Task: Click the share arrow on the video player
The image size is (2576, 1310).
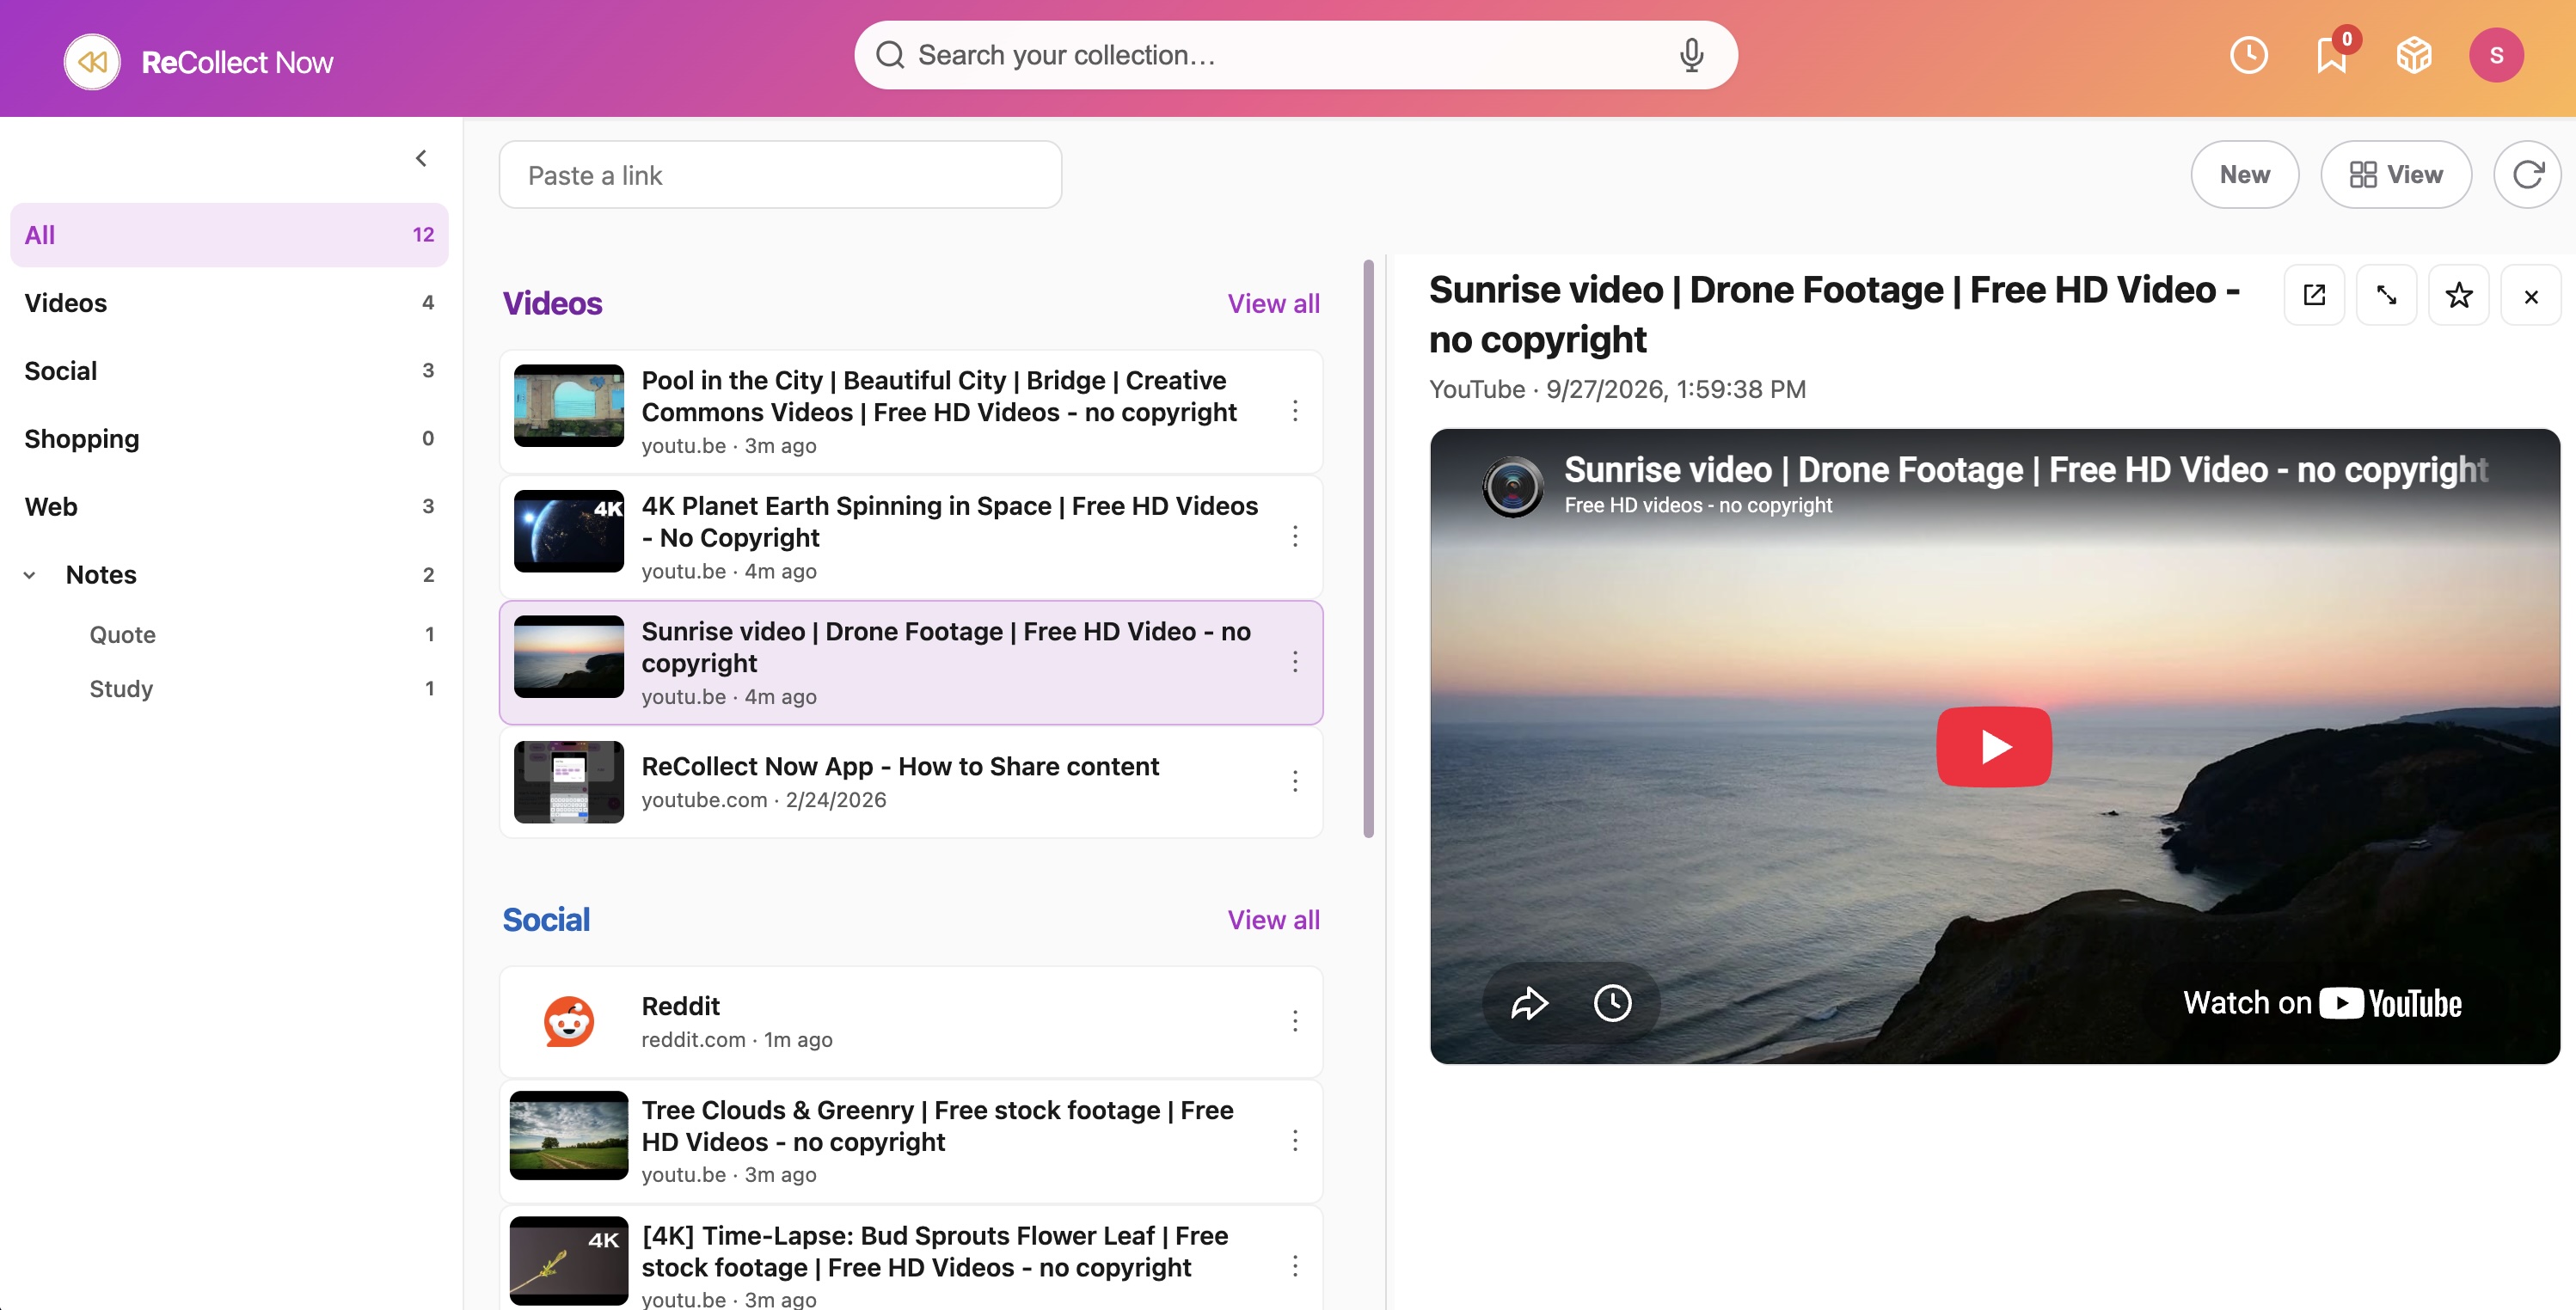Action: pos(1529,1003)
